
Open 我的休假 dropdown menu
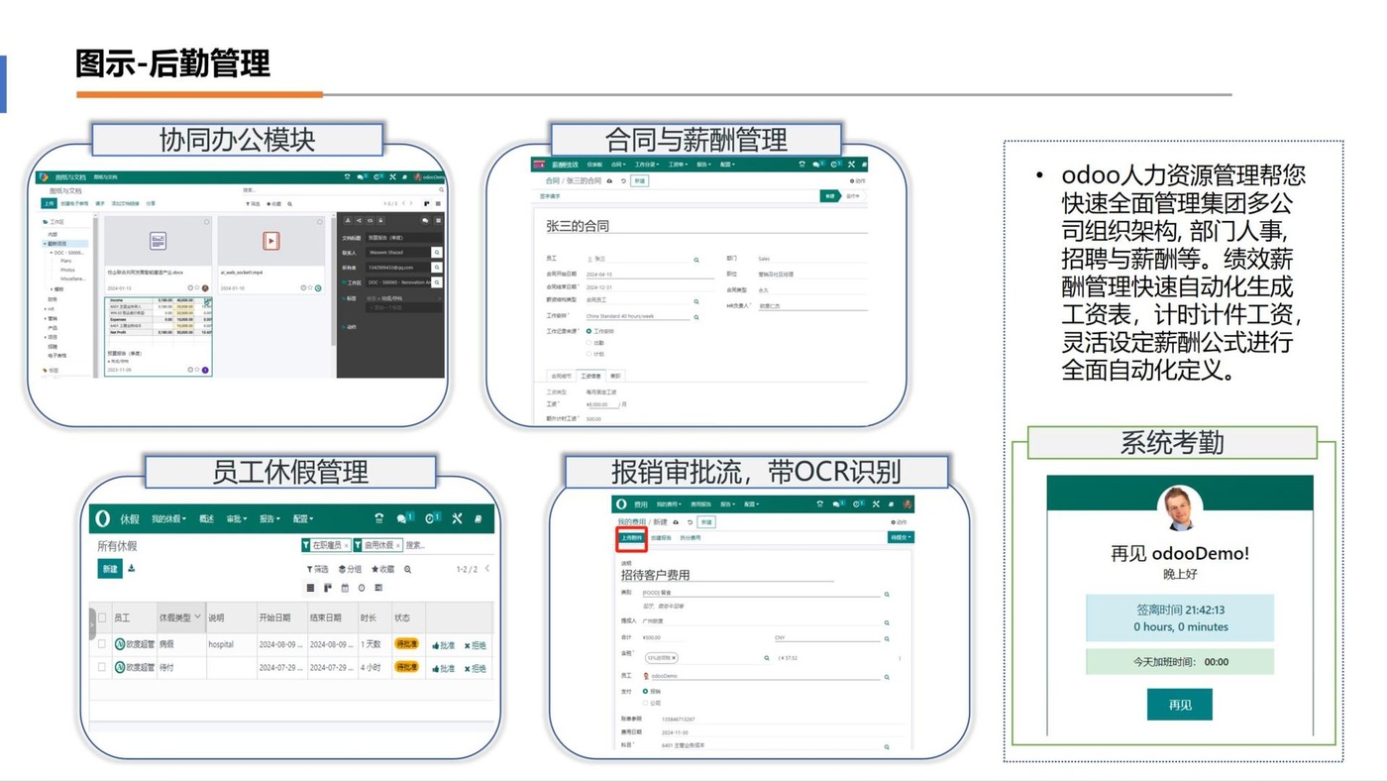(x=169, y=518)
